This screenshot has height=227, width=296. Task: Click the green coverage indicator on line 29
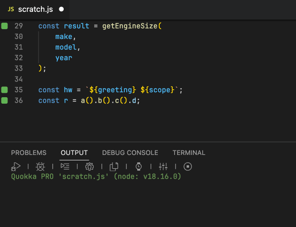[4, 26]
